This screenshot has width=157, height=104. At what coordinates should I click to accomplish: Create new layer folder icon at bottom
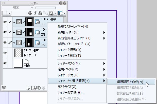click(x=39, y=88)
